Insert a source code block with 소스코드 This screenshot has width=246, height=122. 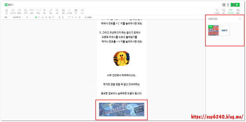point(70,11)
